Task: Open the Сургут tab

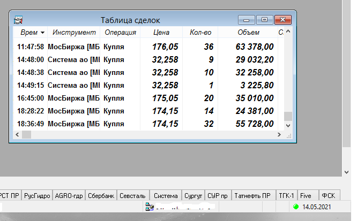Action: coord(193,195)
